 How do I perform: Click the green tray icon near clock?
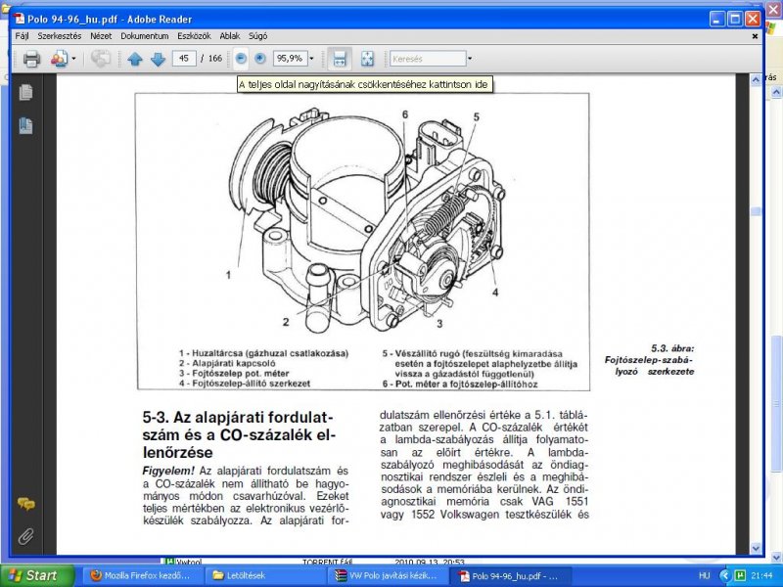point(741,575)
